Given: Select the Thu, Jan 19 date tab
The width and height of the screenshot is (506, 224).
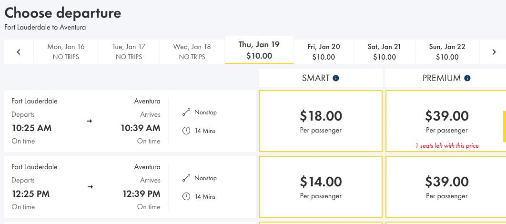Looking at the screenshot, I should pos(259,50).
